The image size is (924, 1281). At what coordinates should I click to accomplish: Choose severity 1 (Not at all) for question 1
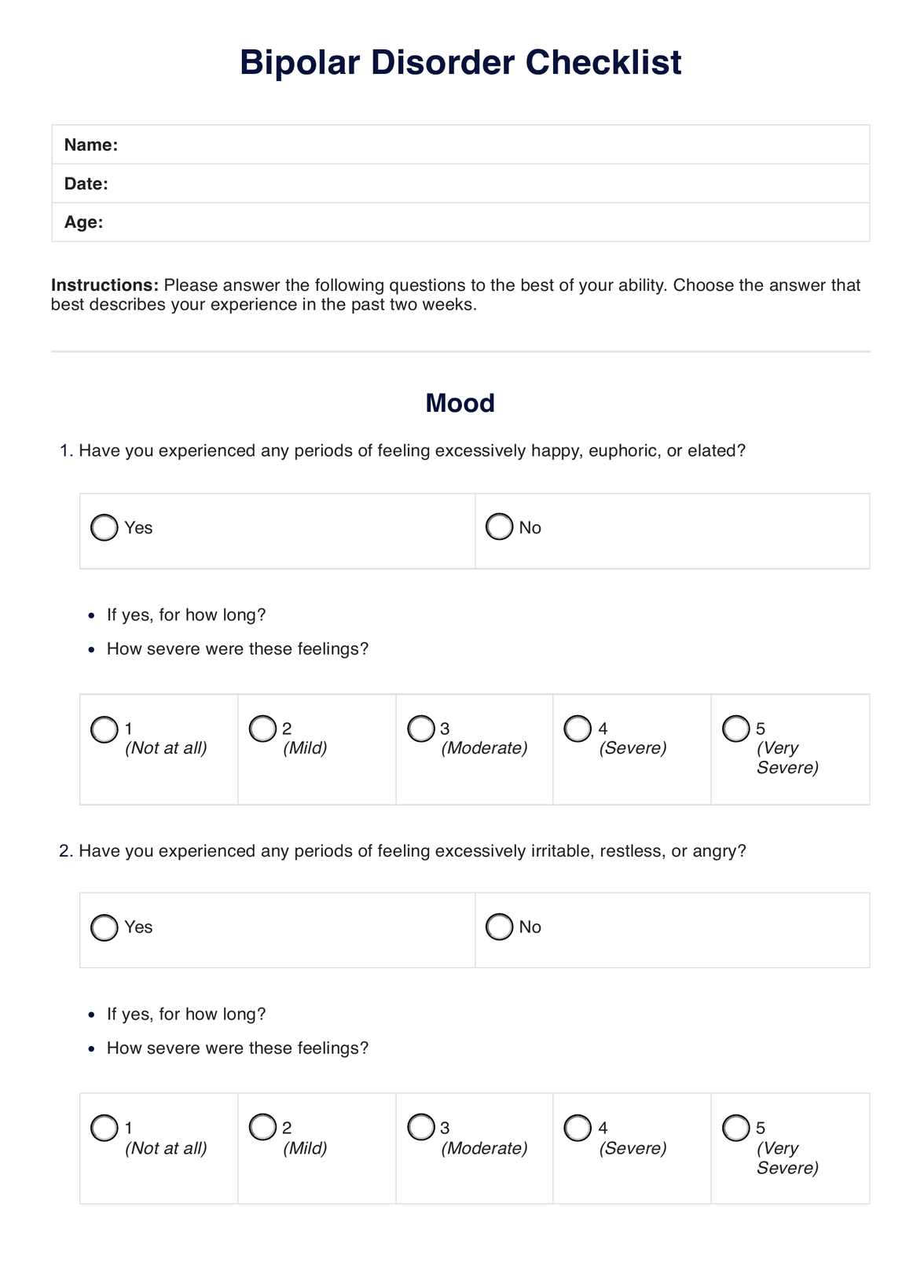tap(104, 729)
